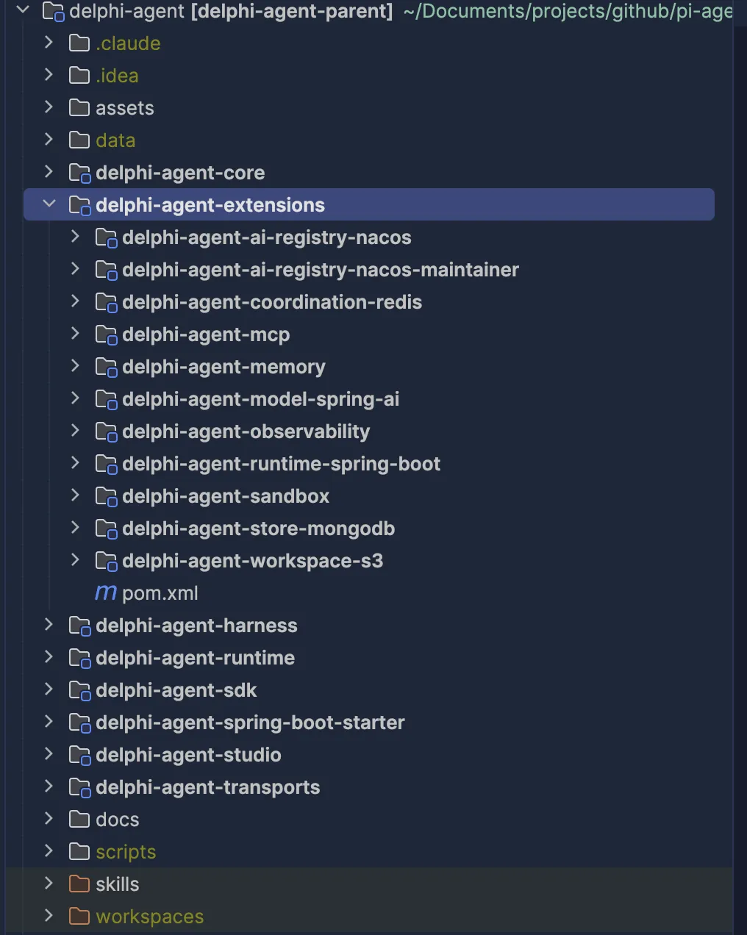Select the delphi-agent-spring-boot-starter module

pyautogui.click(x=250, y=723)
